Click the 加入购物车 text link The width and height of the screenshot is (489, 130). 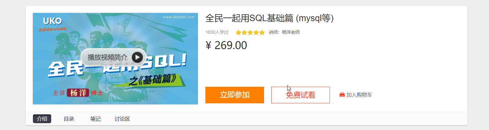pos(359,95)
